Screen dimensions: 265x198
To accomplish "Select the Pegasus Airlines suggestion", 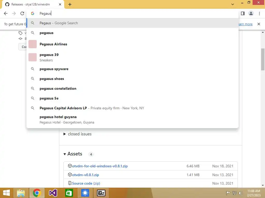I will [133, 44].
